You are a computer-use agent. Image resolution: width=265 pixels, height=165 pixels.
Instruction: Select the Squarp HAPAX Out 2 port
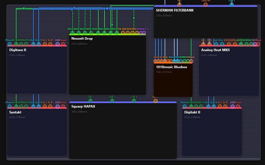pyautogui.click(x=112, y=101)
